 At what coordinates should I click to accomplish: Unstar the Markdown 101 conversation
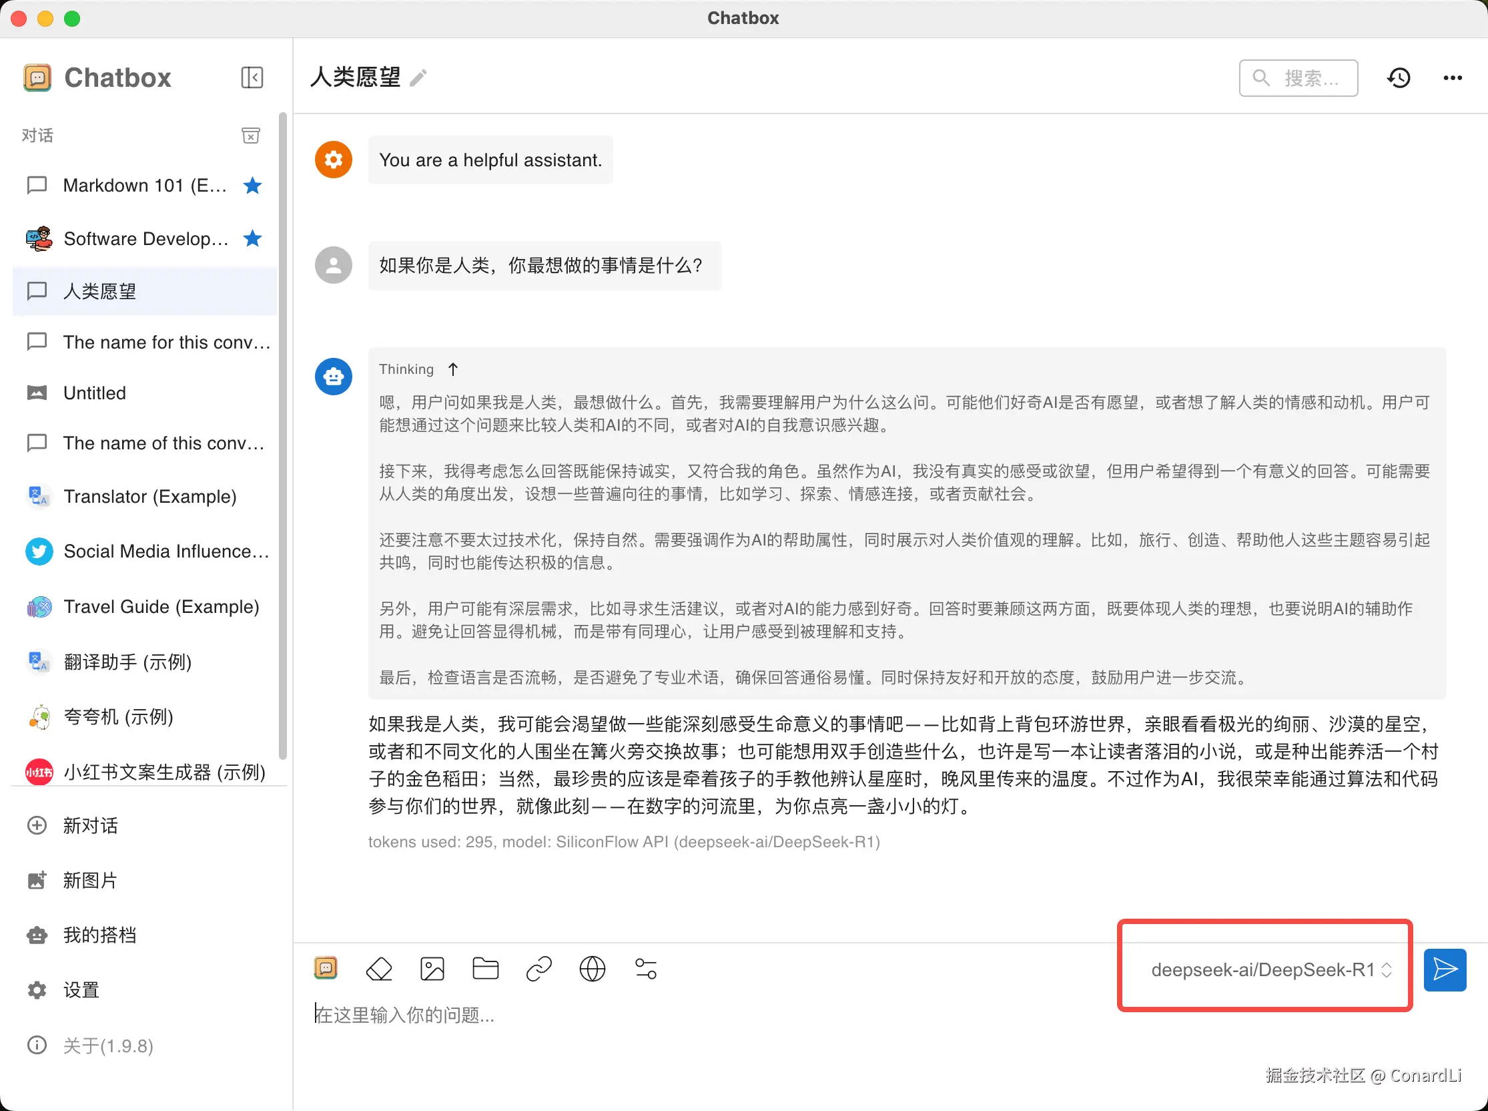click(253, 185)
